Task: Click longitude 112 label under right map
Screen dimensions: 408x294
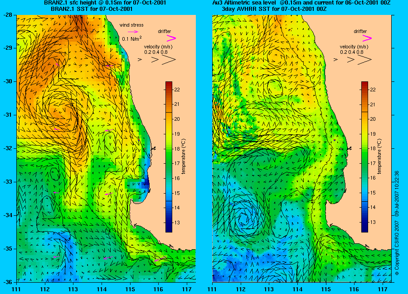Action: click(241, 289)
